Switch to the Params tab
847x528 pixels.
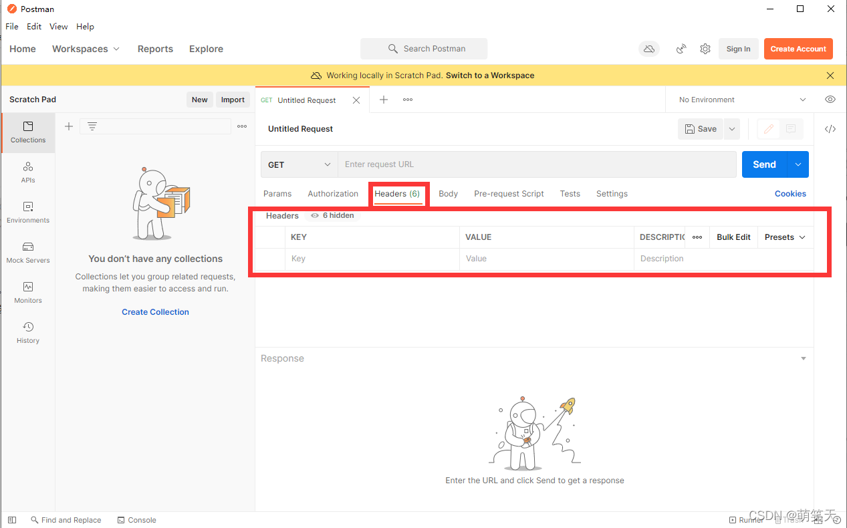pyautogui.click(x=277, y=194)
